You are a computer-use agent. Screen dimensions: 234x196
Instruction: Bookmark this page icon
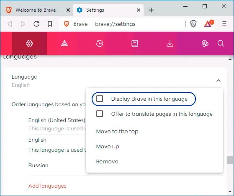tap(50, 24)
